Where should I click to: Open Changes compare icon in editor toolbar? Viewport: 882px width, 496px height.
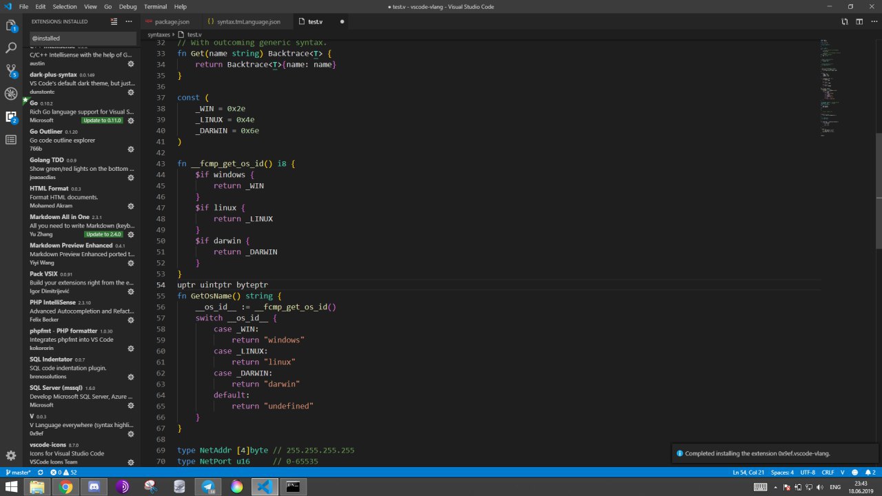click(x=844, y=21)
